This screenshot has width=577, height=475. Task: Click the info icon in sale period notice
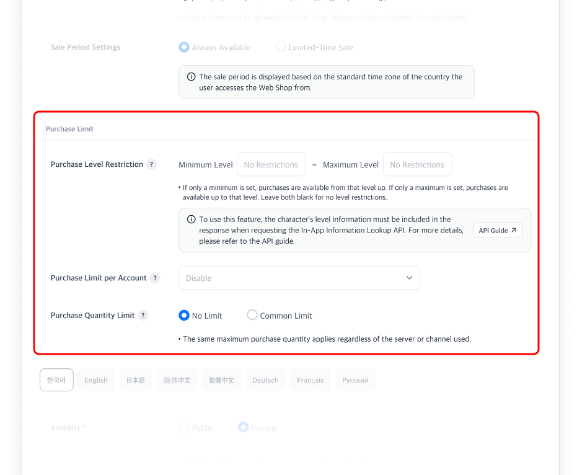[x=192, y=77]
